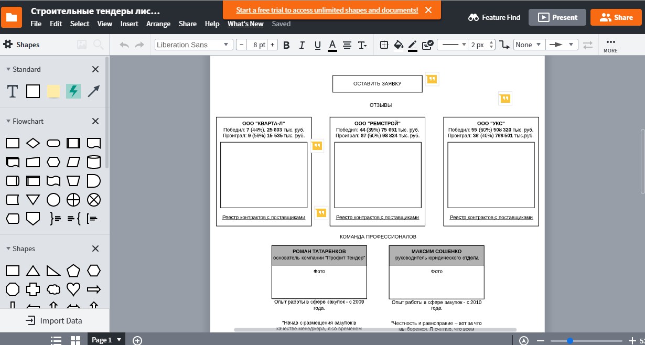The image size is (645, 345).
Task: Toggle underline text formatting
Action: (317, 45)
